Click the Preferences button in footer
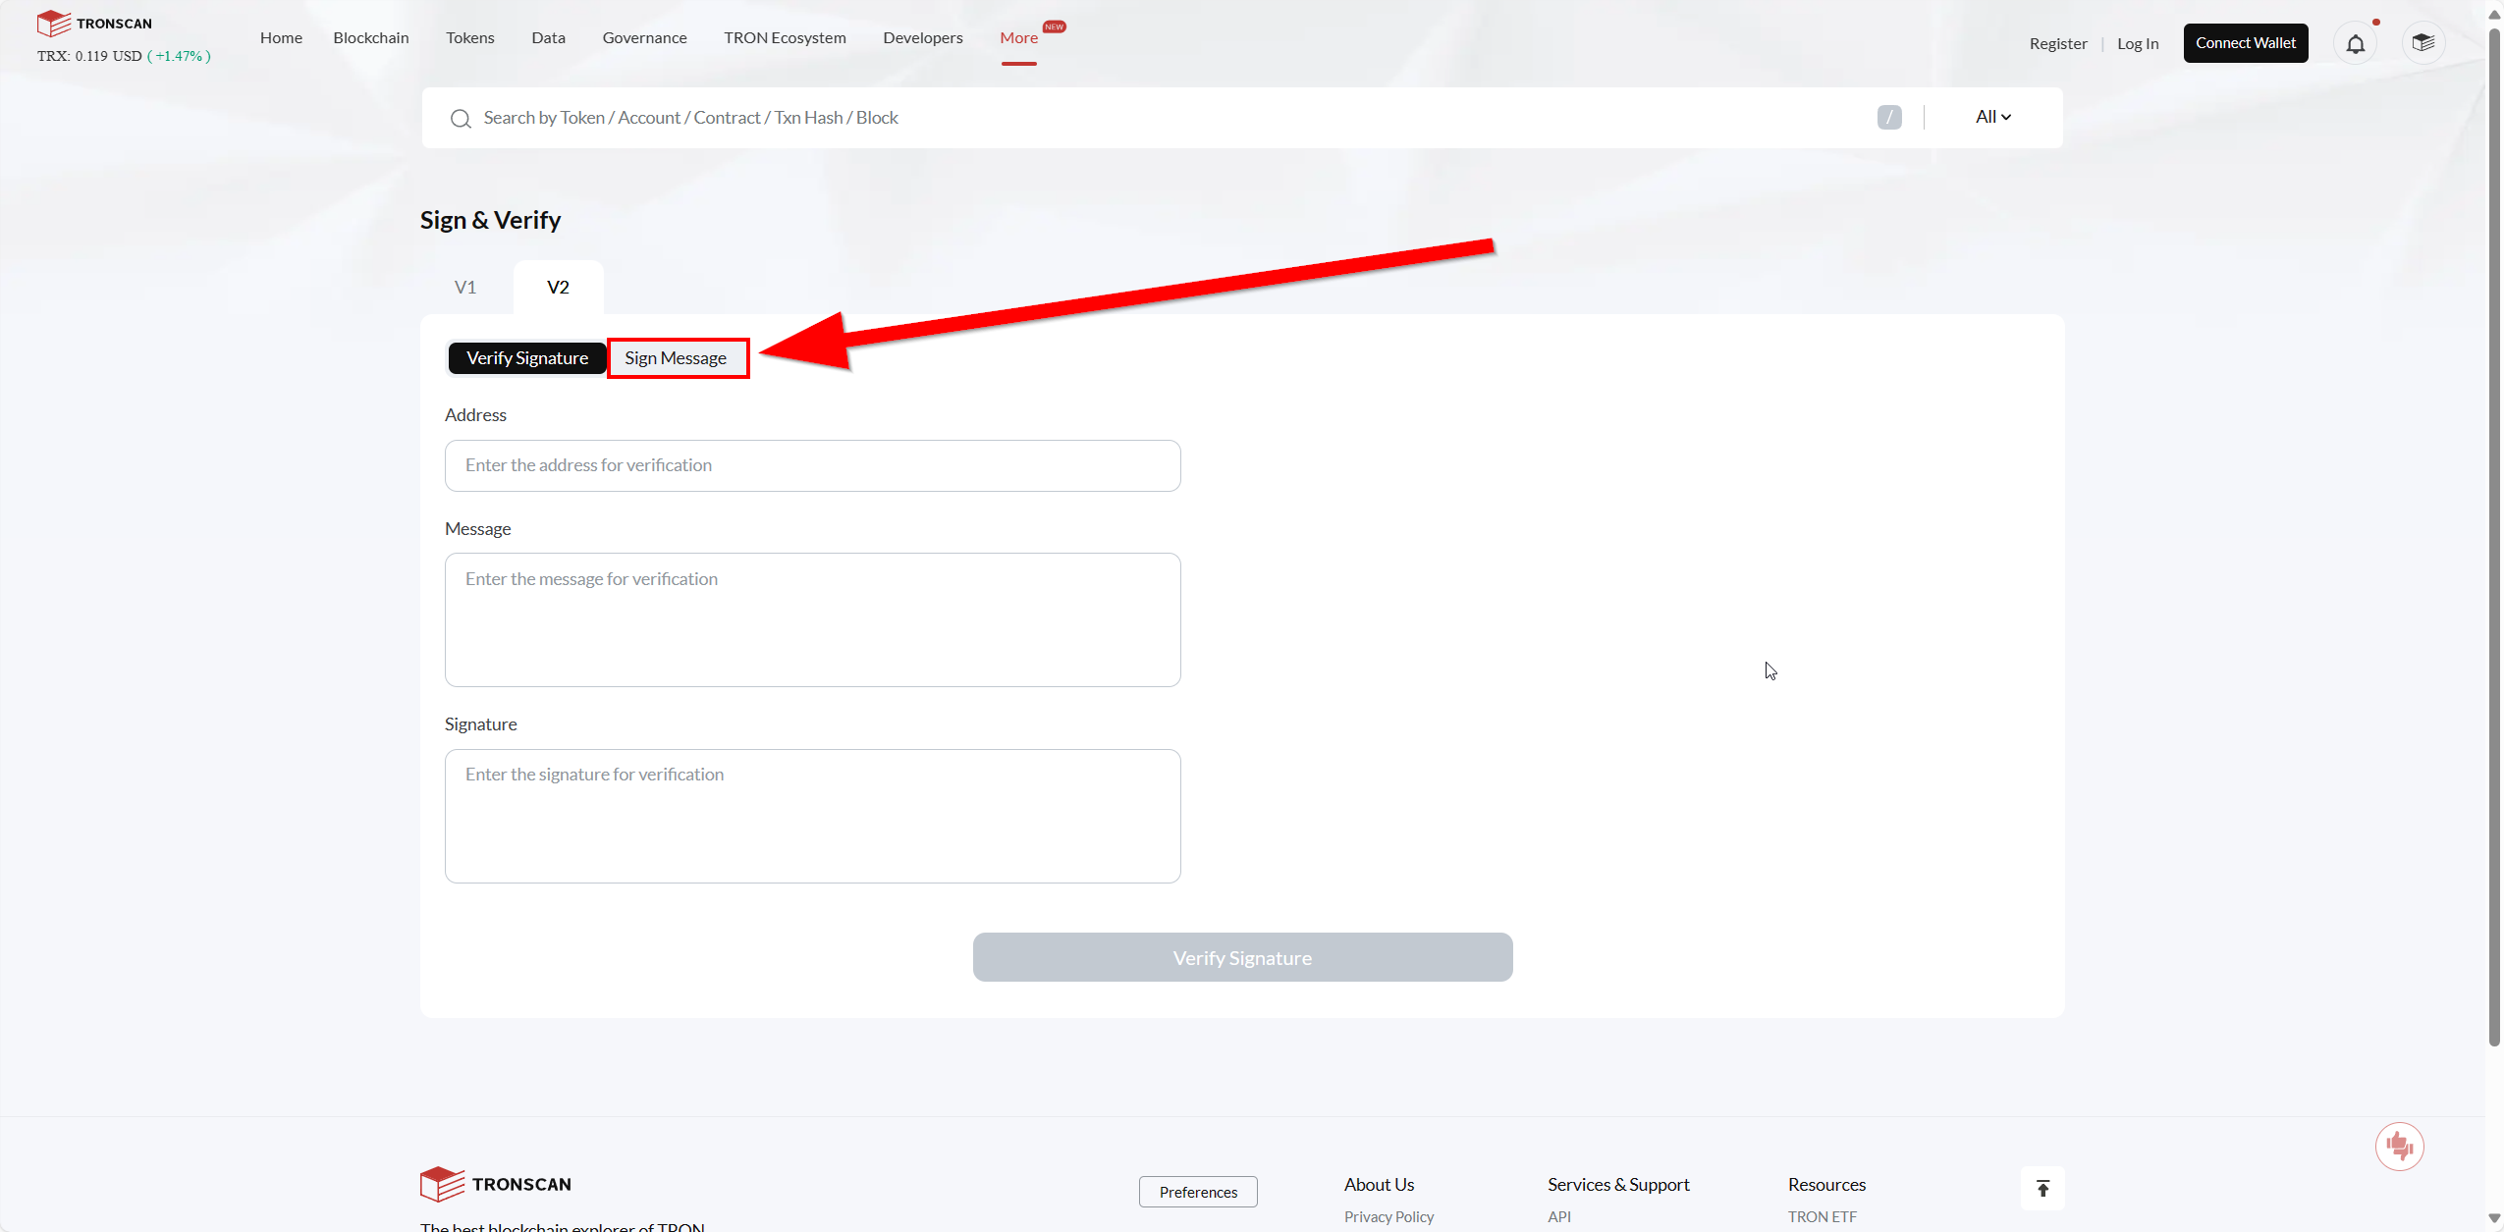The image size is (2504, 1232). 1198,1192
